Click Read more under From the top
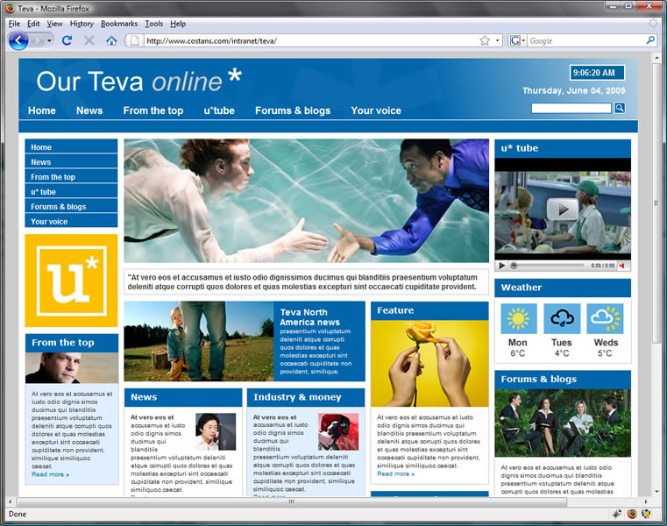The width and height of the screenshot is (667, 526). point(50,474)
